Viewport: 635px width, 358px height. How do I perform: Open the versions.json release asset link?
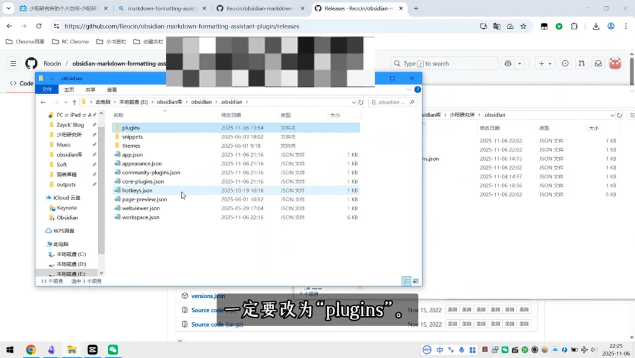(208, 296)
